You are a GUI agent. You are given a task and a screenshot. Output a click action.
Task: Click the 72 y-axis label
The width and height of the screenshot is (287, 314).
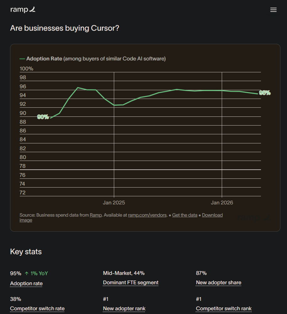click(x=23, y=193)
